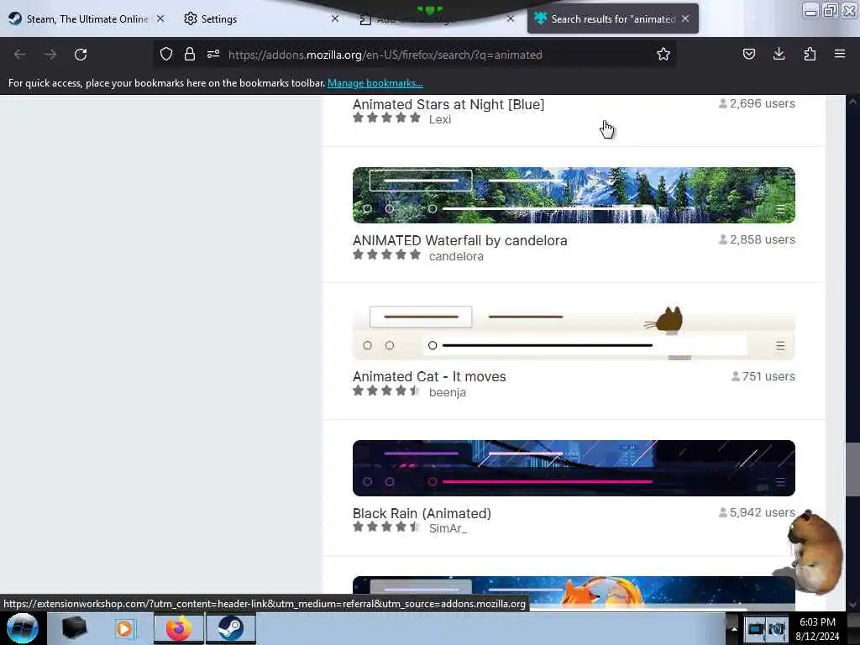Click the Black Rain theme preview image

pos(574,468)
